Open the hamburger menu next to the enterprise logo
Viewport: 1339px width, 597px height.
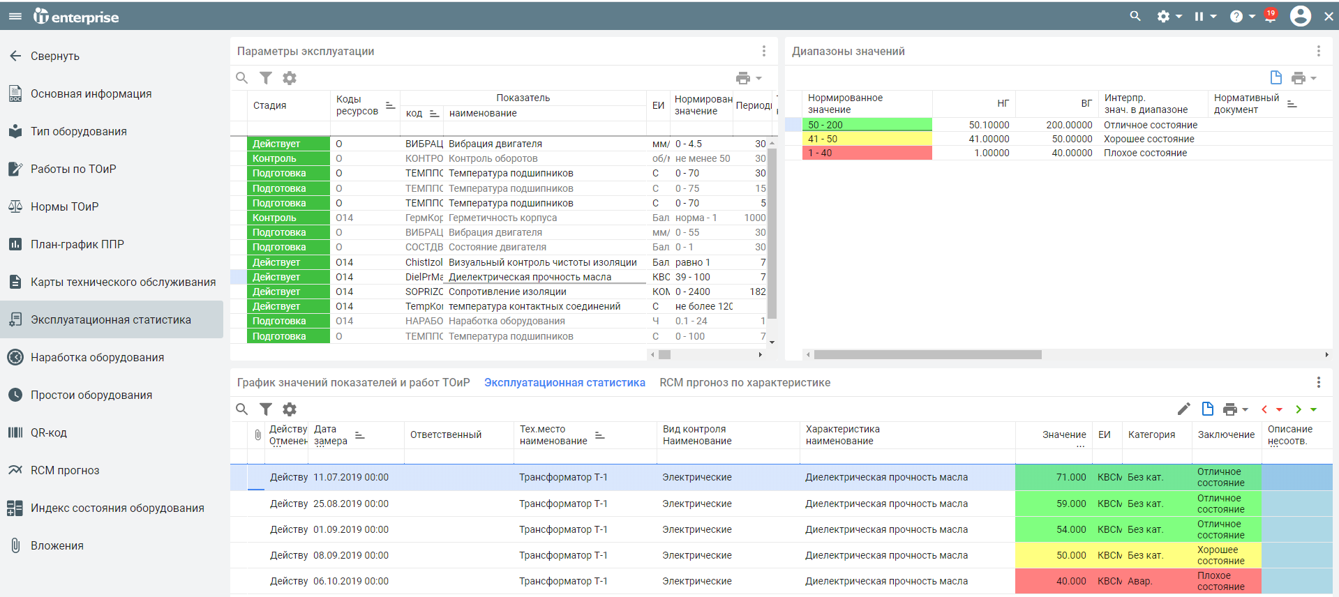(x=15, y=16)
